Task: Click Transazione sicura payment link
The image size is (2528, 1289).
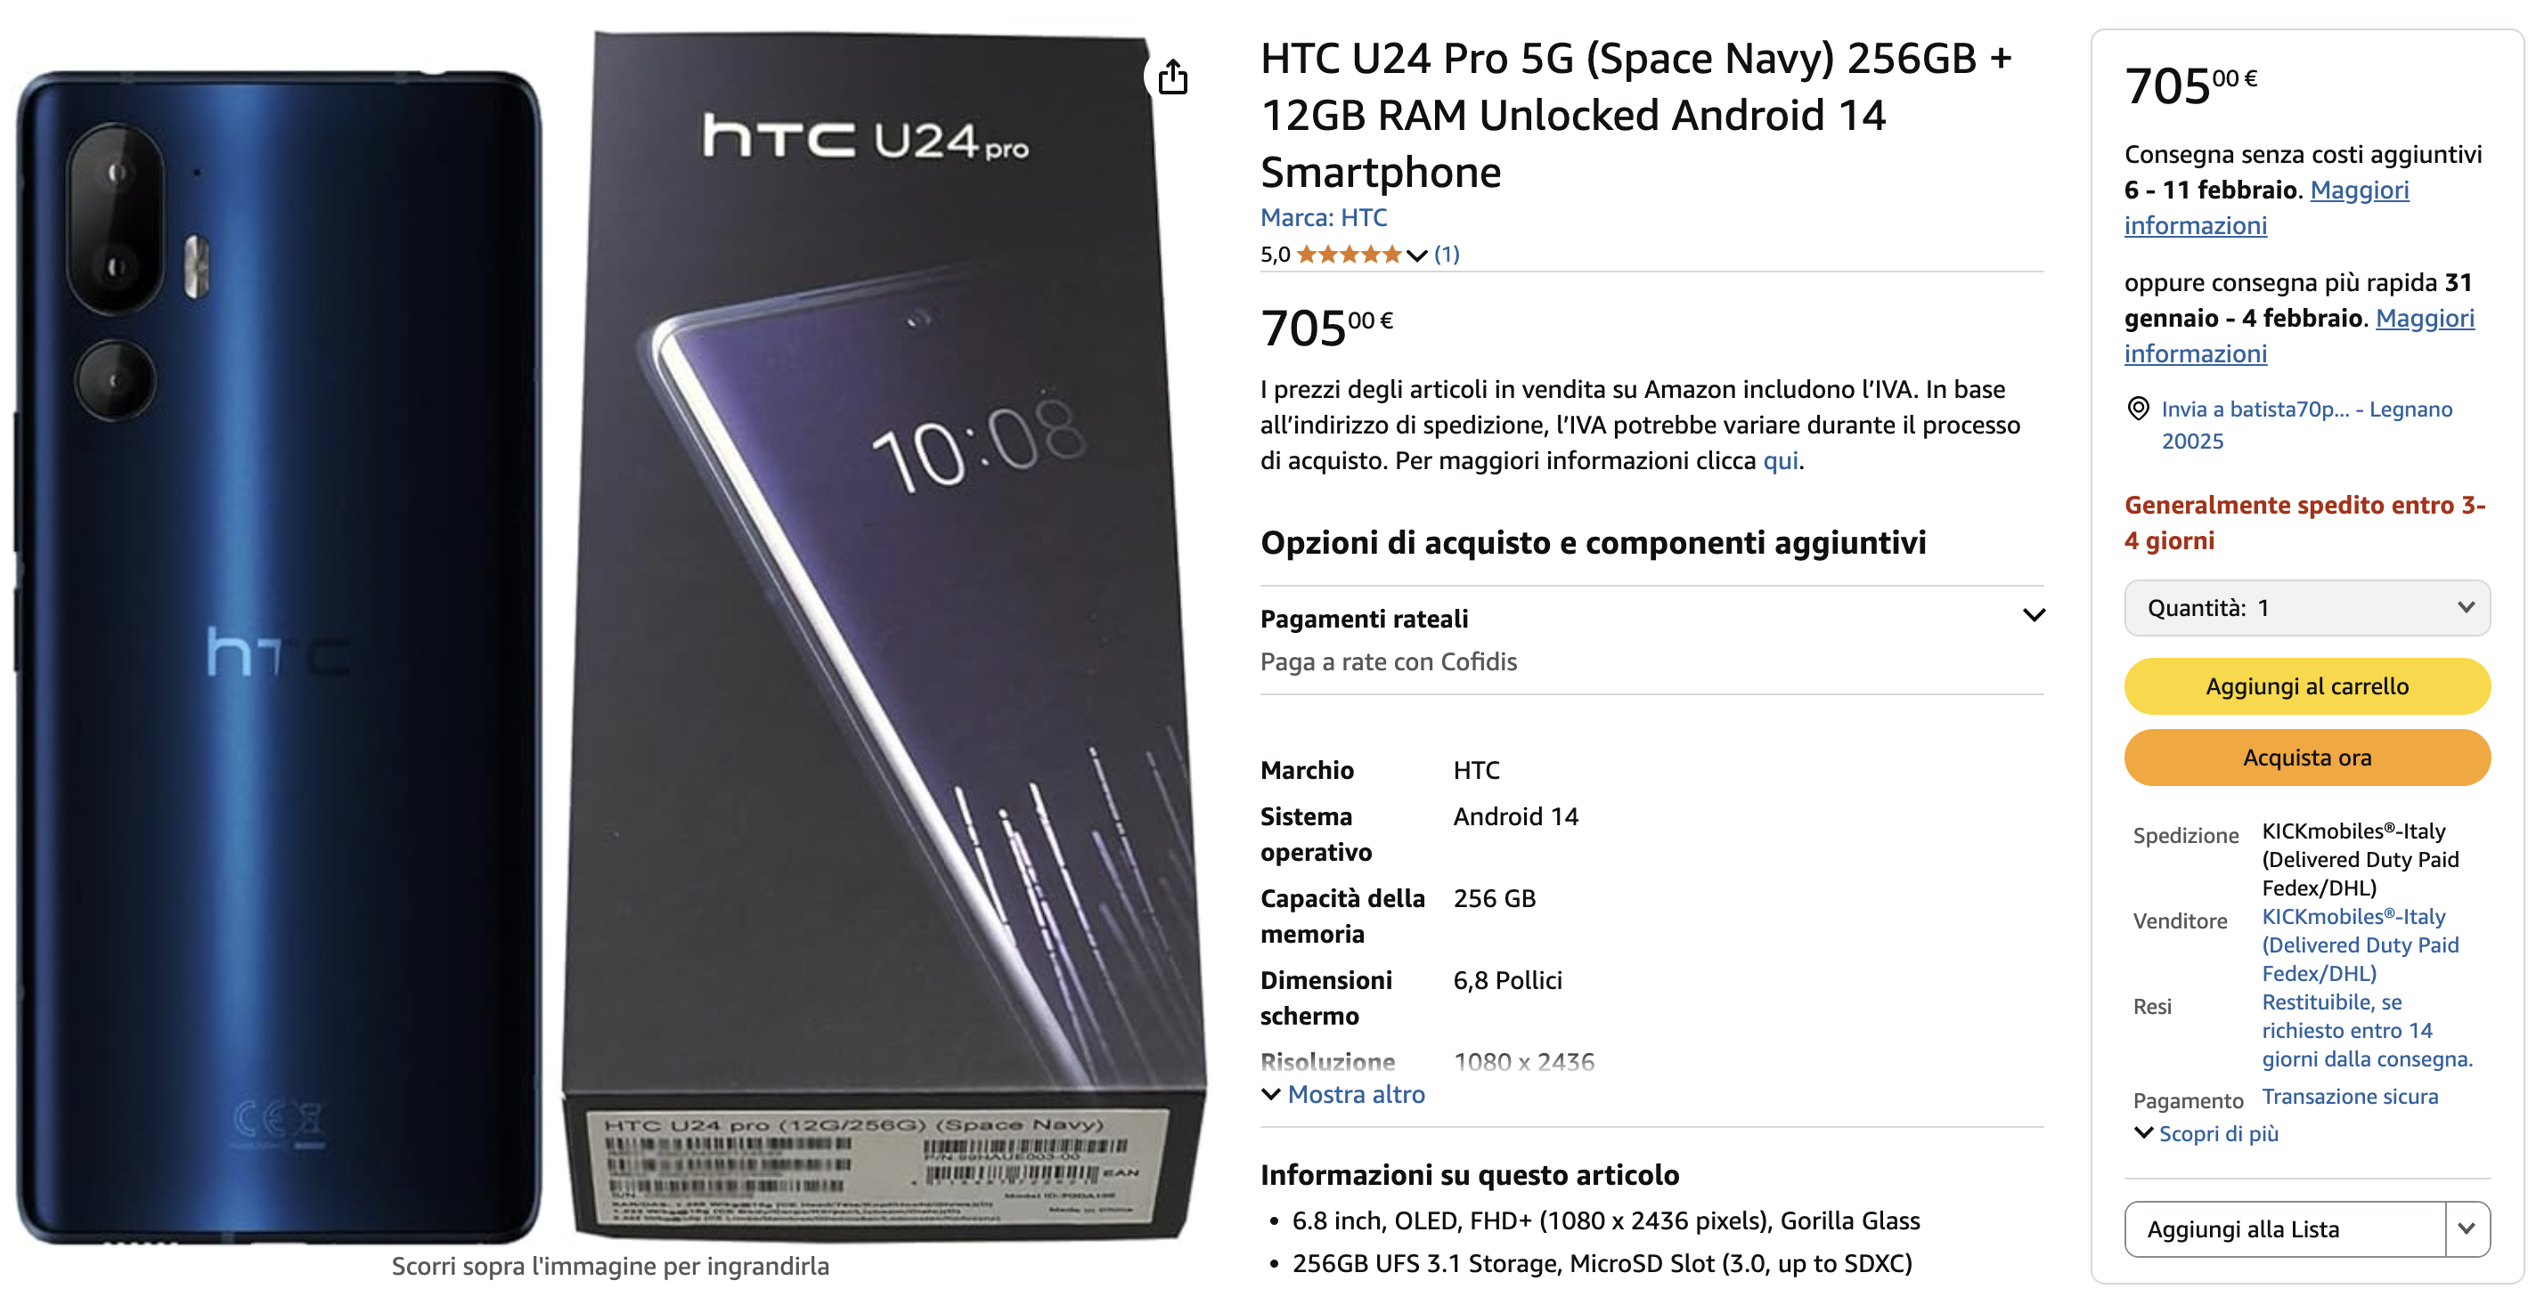Action: (x=2349, y=1096)
